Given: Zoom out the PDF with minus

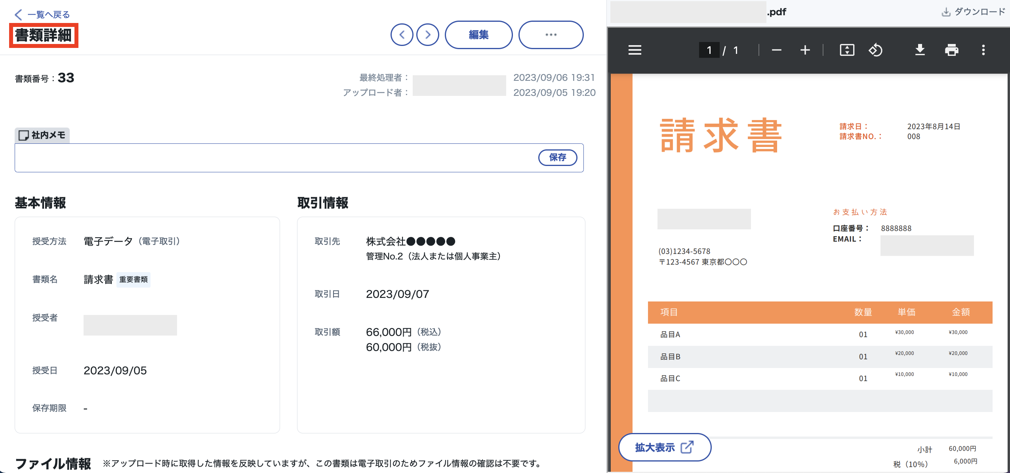Looking at the screenshot, I should (776, 50).
